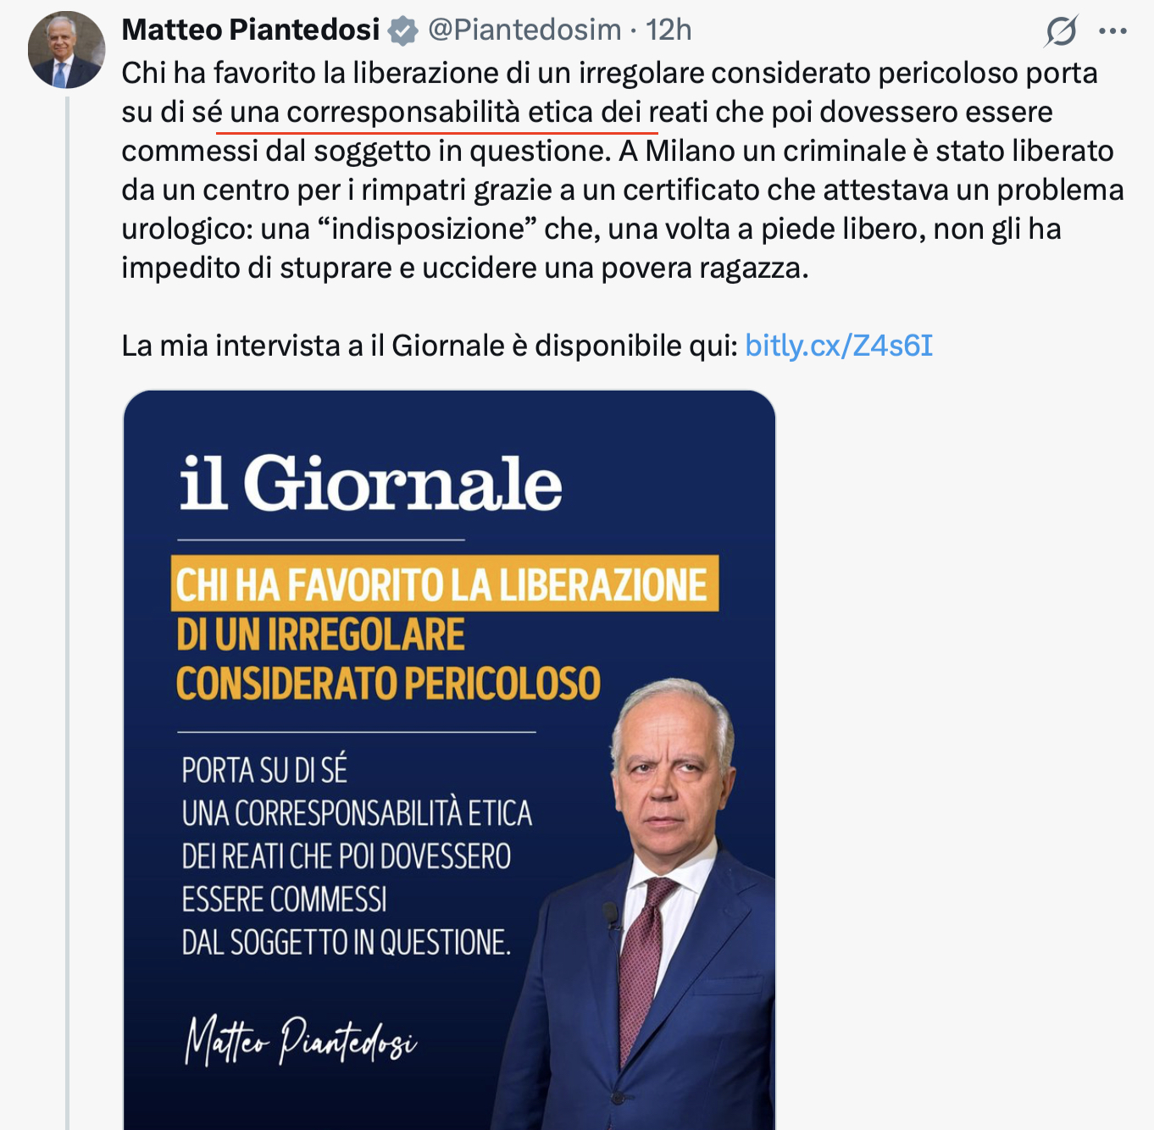The height and width of the screenshot is (1130, 1154).
Task: Click the handwritten Matteo Piantedosi signature
Action: click(301, 1039)
